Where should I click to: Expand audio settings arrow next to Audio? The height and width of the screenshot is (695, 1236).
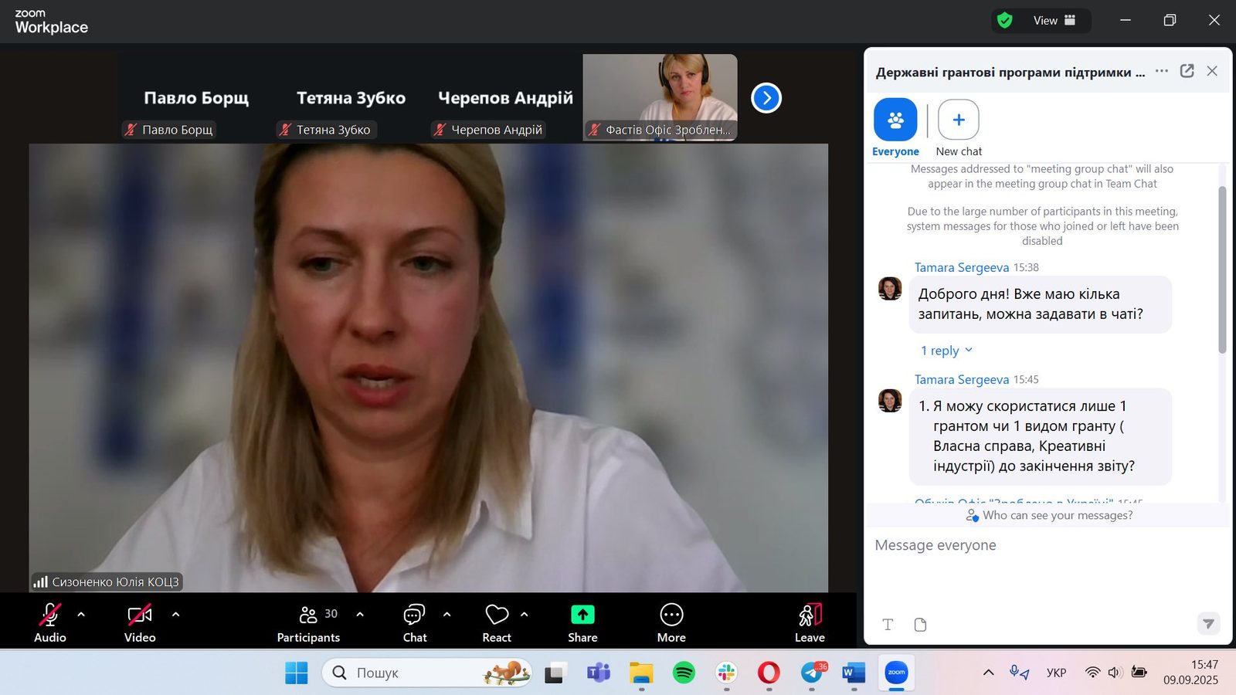tap(81, 615)
